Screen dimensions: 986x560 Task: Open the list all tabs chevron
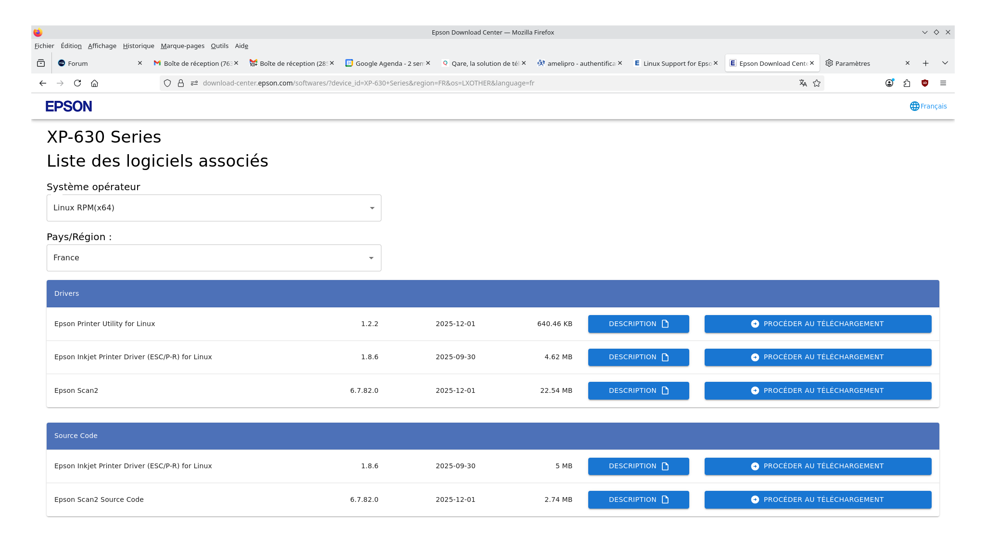coord(945,63)
